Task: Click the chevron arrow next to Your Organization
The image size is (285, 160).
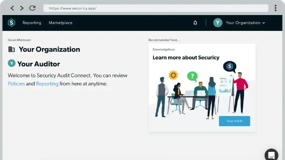Action: click(264, 23)
